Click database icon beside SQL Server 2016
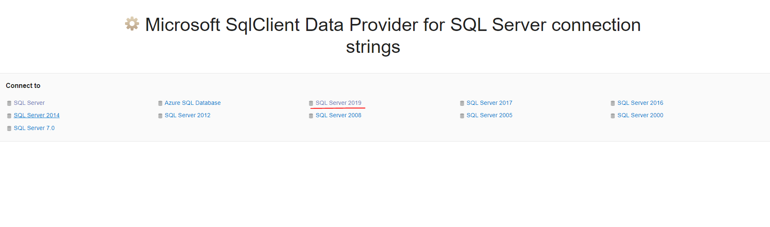Viewport: 770px width, 227px height. coord(613,103)
